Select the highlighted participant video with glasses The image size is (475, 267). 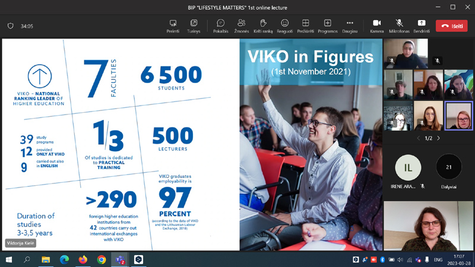pos(458,116)
